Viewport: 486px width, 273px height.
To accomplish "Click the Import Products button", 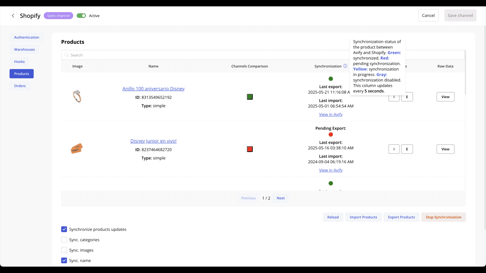I will click(363, 217).
